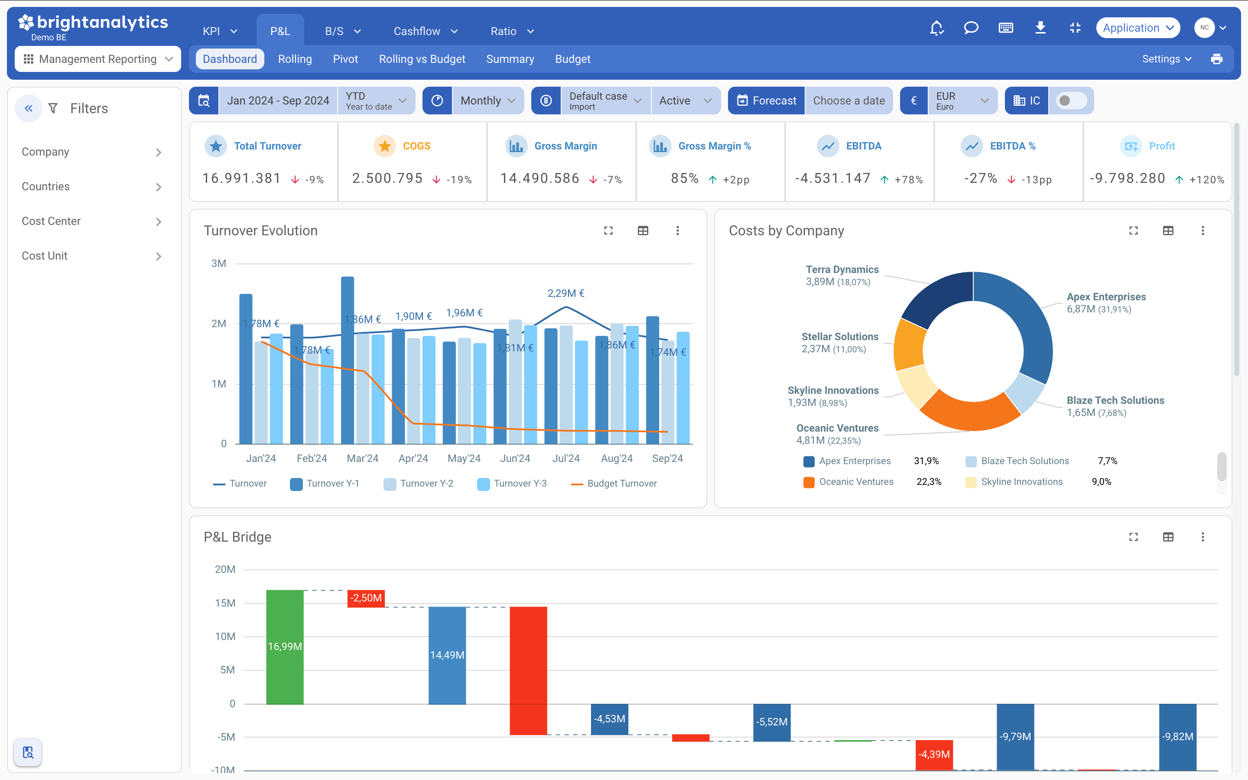
Task: Expand Turnover Evolution chart to fullscreen
Action: pos(608,231)
